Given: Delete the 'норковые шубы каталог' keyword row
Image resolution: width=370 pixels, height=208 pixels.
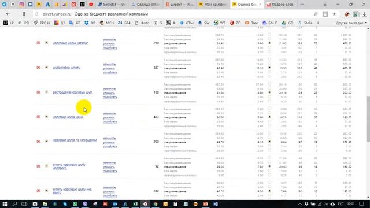Looking at the screenshot, I should point(39,43).
